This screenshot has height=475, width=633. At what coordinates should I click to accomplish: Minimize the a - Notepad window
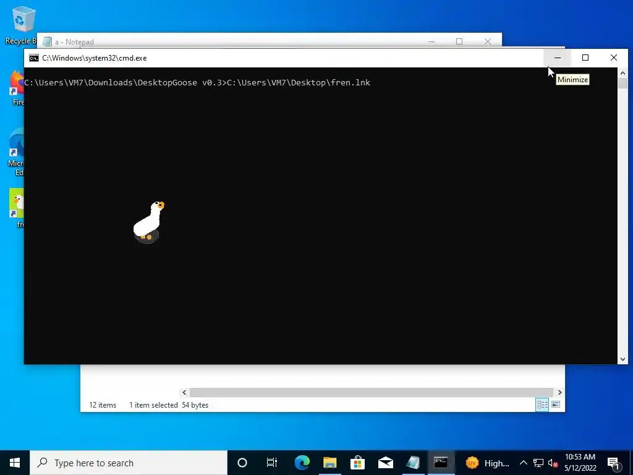431,41
